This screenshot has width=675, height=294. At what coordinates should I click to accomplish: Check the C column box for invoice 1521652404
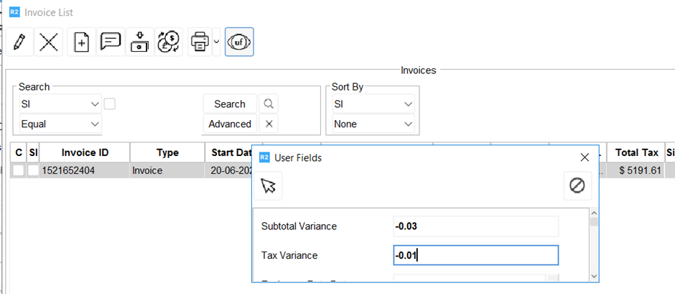pos(19,170)
